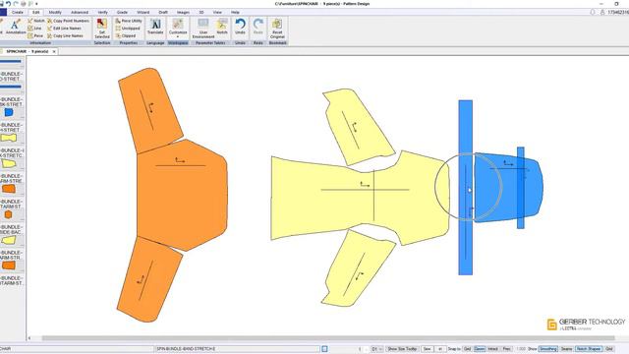Click the user account icon at top right
Viewport: 629px width, 354px height.
tap(602, 13)
